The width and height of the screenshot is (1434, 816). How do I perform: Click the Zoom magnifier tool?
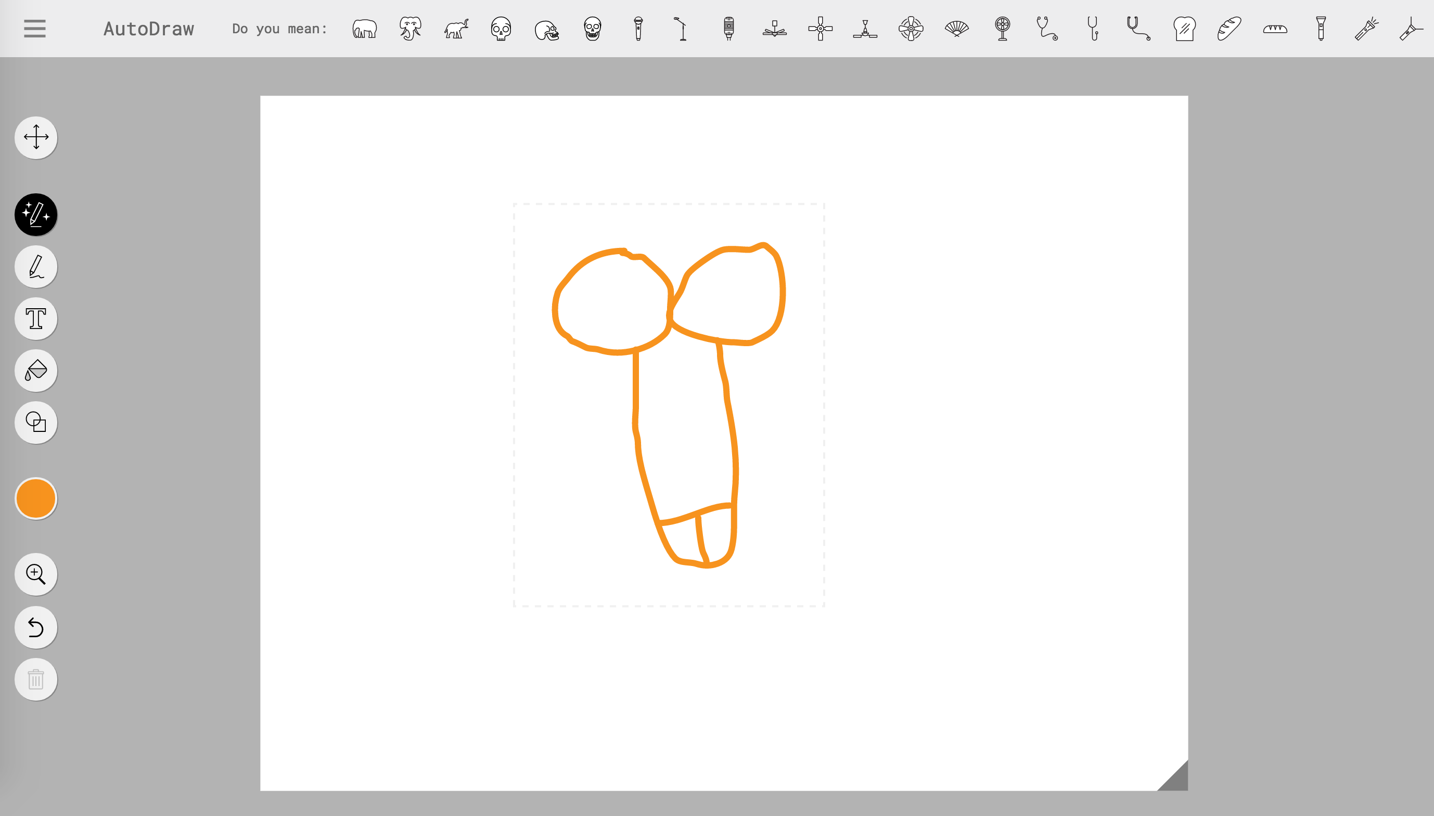coord(36,574)
